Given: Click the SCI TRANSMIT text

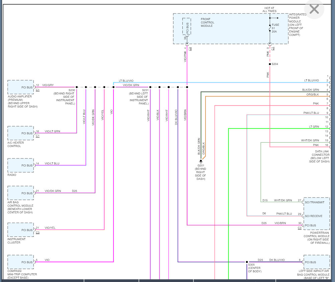Looking at the screenshot, I should tap(315, 202).
